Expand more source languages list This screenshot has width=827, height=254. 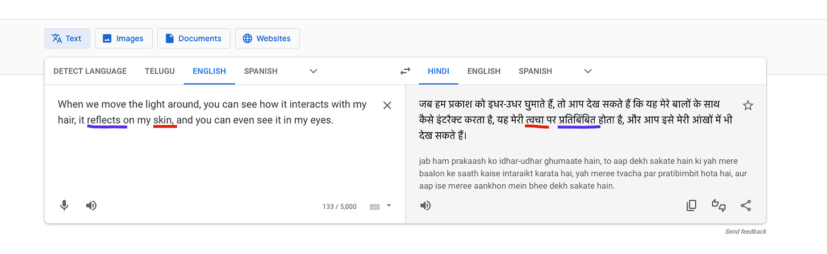[313, 71]
